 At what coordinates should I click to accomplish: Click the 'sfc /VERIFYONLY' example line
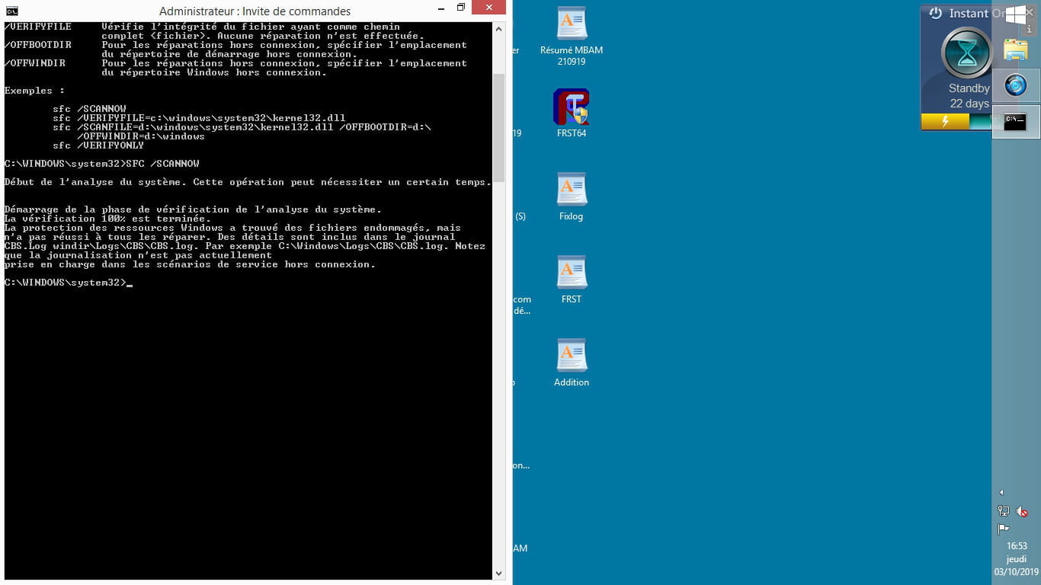pos(98,145)
